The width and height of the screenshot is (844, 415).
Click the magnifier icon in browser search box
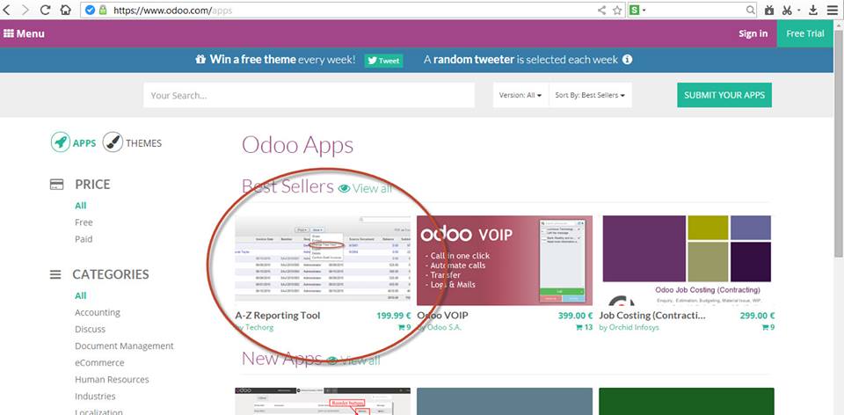tap(750, 10)
